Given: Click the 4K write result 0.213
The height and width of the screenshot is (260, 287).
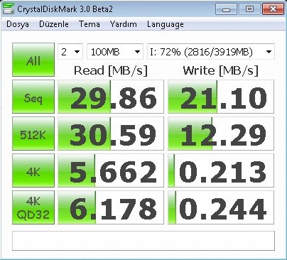Looking at the screenshot, I should click(x=221, y=170).
